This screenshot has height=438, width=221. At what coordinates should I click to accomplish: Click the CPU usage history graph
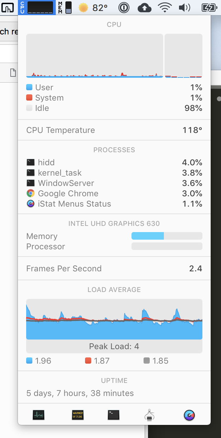95,56
